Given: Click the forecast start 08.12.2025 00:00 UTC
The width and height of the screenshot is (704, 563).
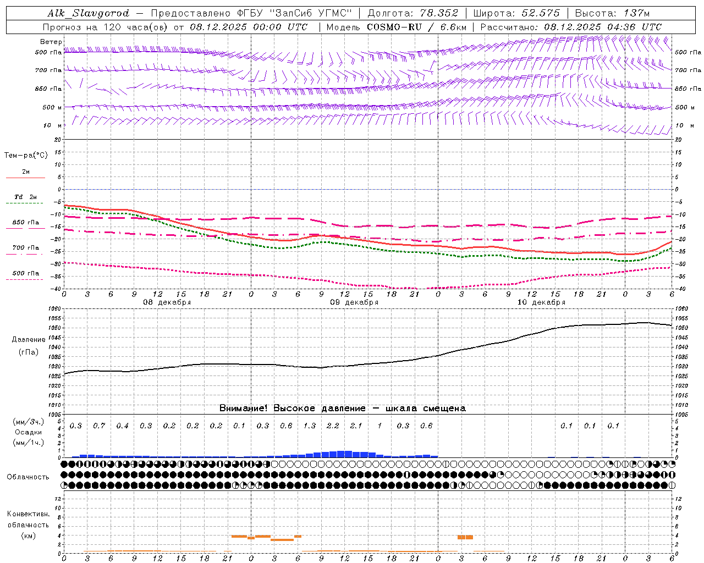Looking at the screenshot, I should point(249,27).
